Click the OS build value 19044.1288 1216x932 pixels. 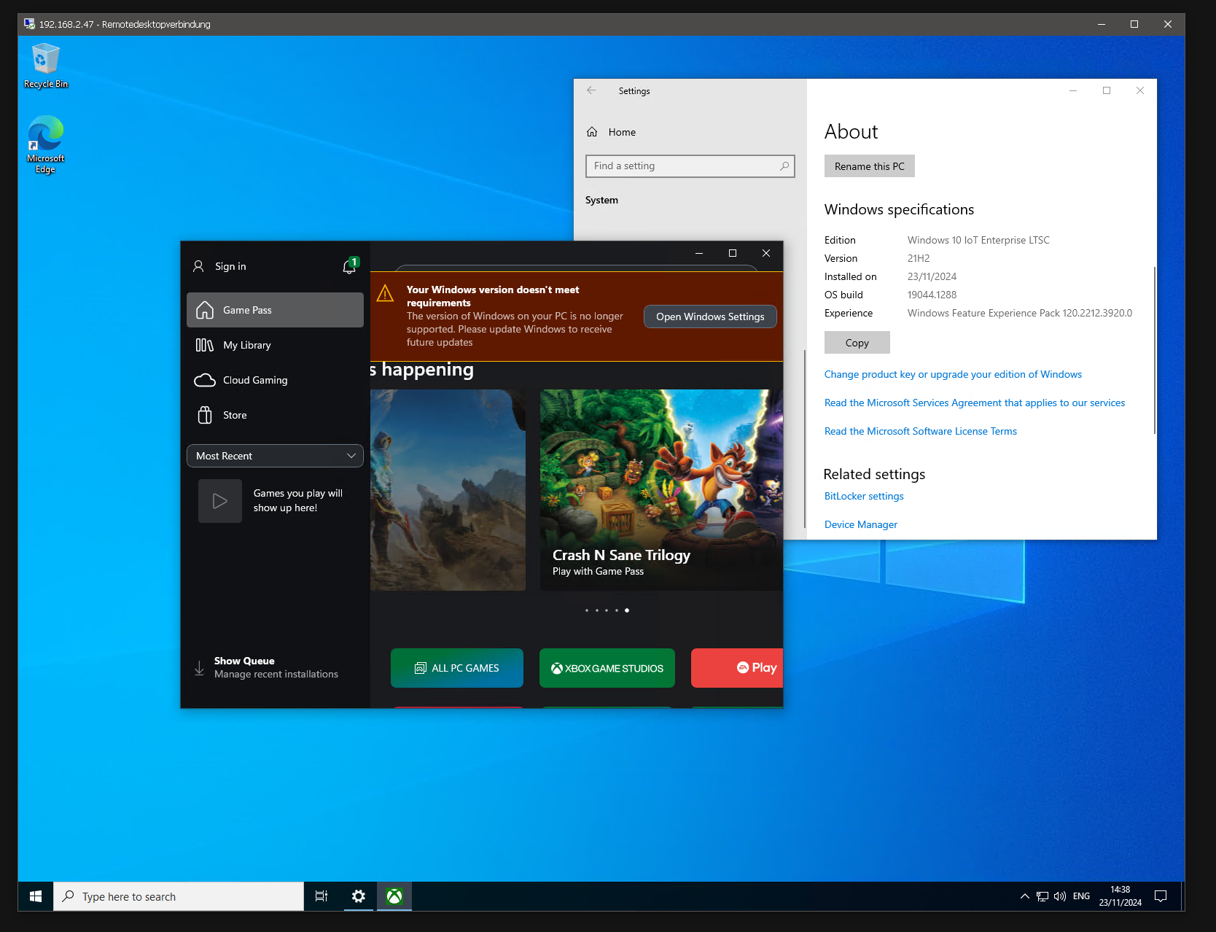pyautogui.click(x=932, y=295)
